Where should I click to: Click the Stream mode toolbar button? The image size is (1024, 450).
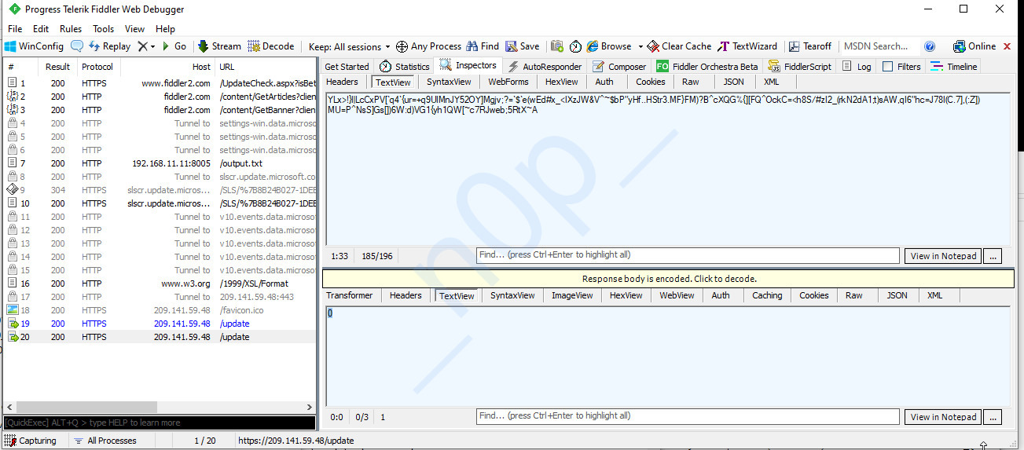219,46
